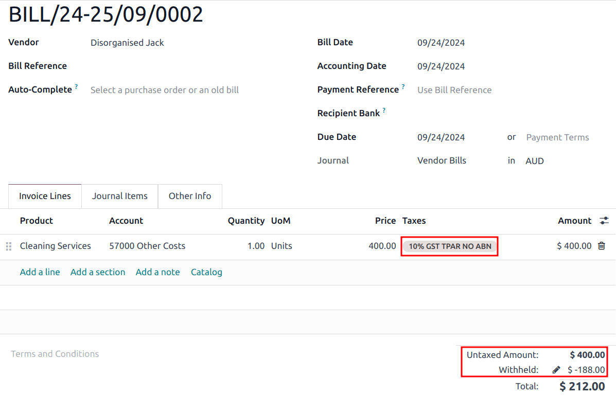Open the Vendor field Disorganised Jack
Viewport: 616px width, 396px height.
coord(127,43)
